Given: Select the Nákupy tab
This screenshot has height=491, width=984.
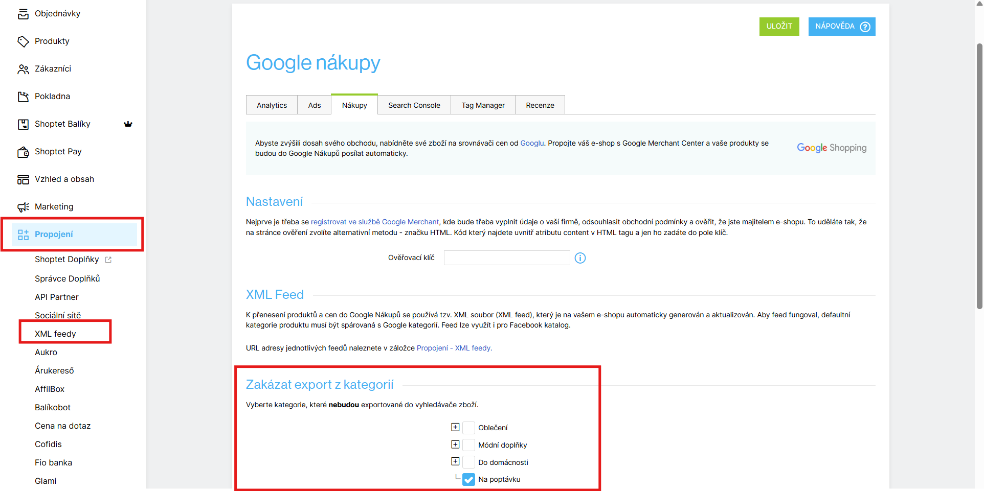Looking at the screenshot, I should (354, 105).
